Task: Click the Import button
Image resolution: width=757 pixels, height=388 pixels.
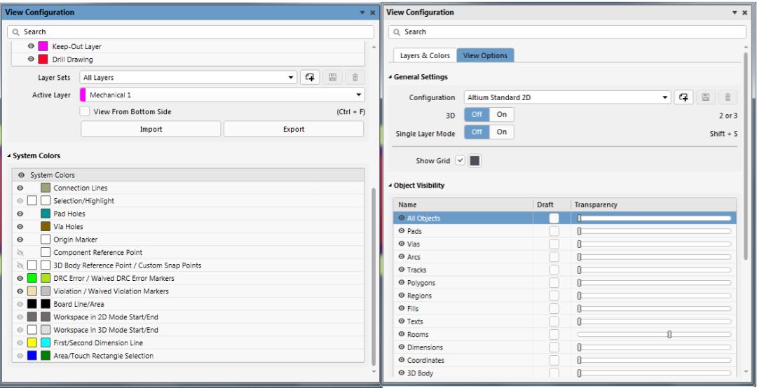Action: [151, 129]
